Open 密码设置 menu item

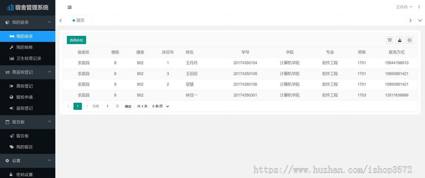28,174
